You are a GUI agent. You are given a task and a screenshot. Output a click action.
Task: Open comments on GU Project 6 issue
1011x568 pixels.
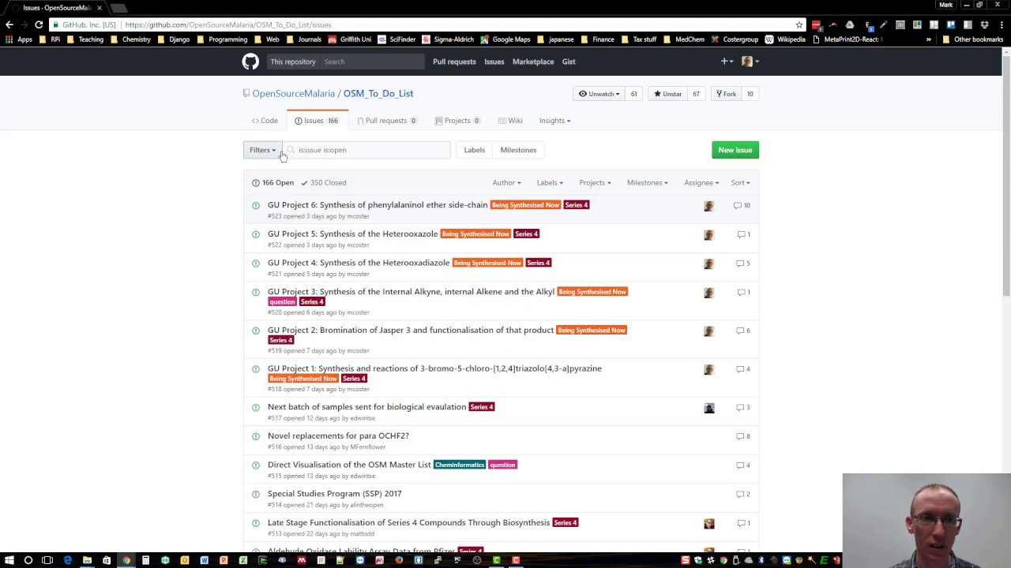click(x=742, y=205)
